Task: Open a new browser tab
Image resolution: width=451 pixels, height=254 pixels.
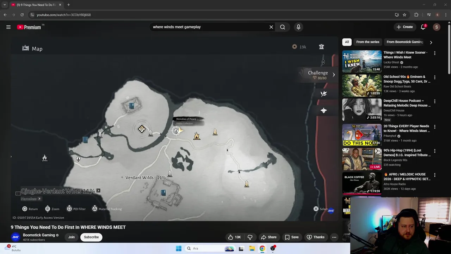Action: [68, 5]
